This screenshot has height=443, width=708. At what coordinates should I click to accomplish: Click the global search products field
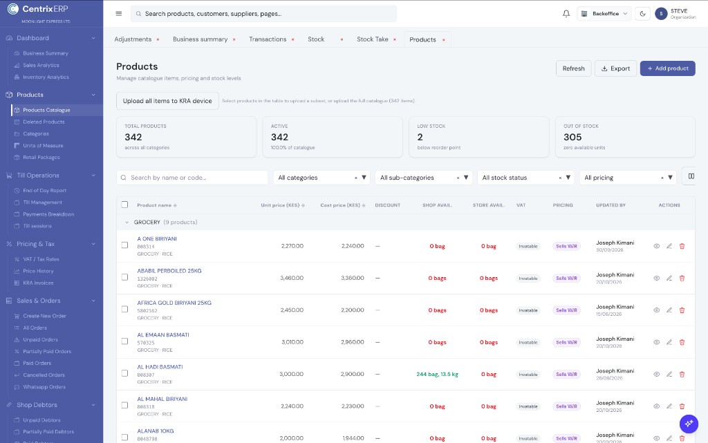tap(263, 14)
